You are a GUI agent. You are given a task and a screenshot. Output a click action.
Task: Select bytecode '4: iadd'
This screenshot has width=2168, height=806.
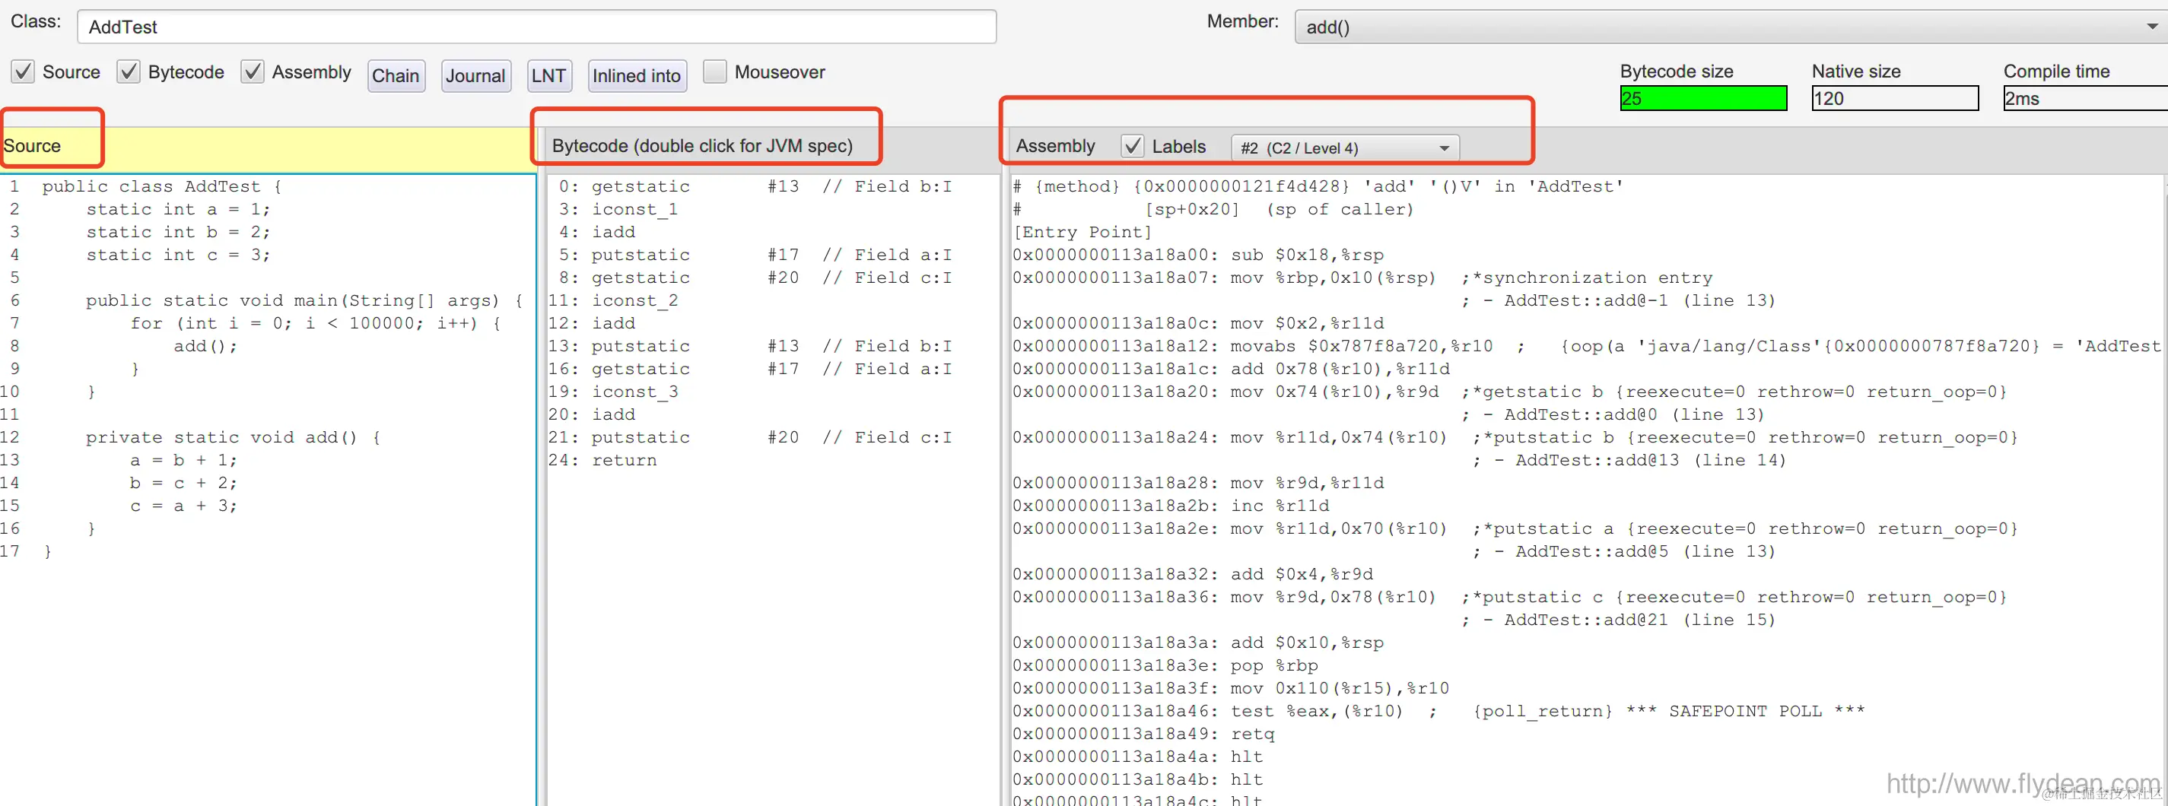[596, 232]
